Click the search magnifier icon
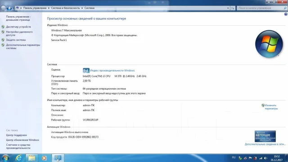Screen dimensions: 288x162 tap(285, 8)
